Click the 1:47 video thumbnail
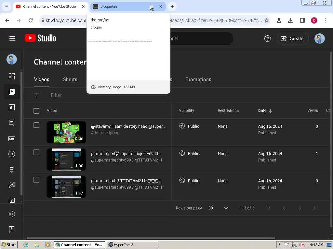 coord(66,187)
